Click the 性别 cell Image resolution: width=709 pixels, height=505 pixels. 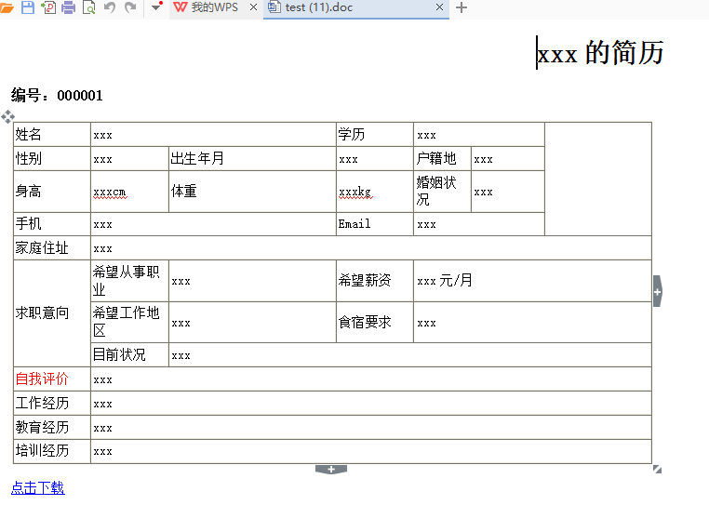coord(52,158)
